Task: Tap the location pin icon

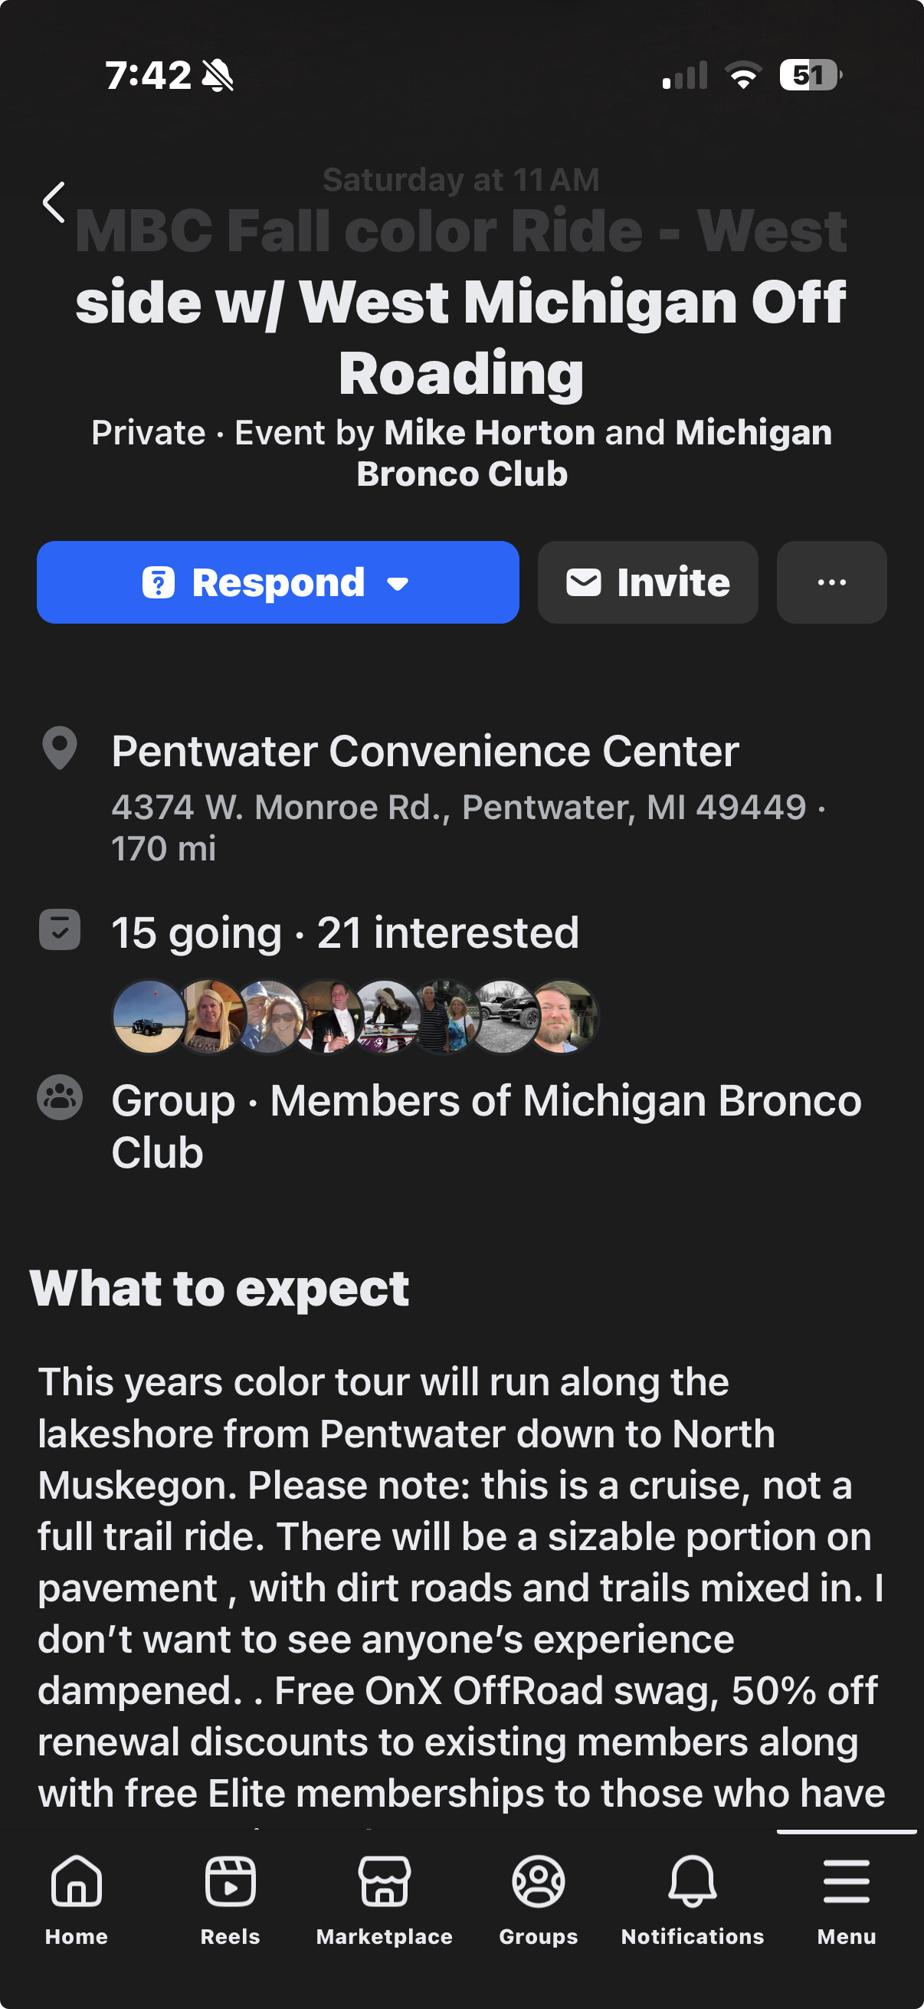Action: [x=59, y=748]
